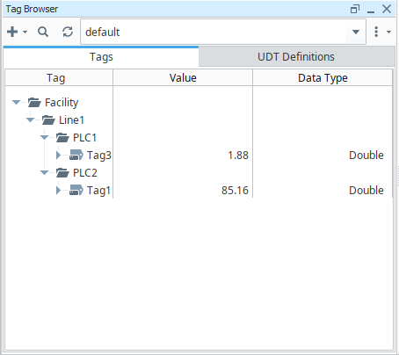Open the default tag provider dropdown
The image size is (399, 355).
click(356, 32)
